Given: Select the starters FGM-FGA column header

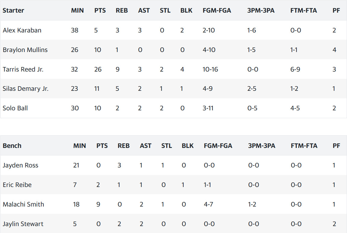Looking at the screenshot, I should (x=217, y=11).
